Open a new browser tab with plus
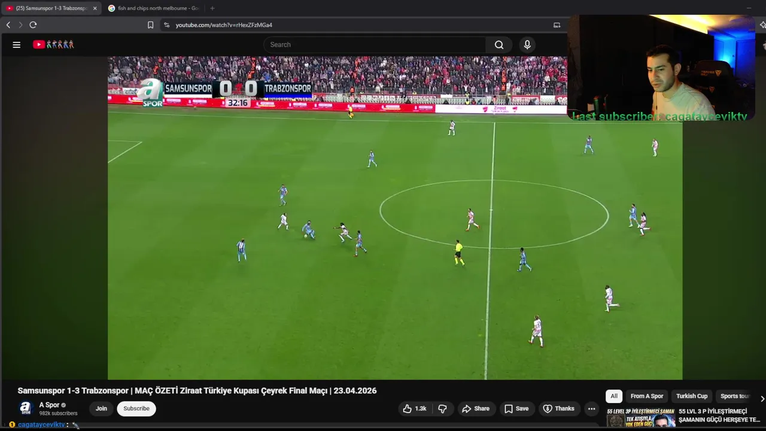The image size is (766, 431). click(x=212, y=8)
